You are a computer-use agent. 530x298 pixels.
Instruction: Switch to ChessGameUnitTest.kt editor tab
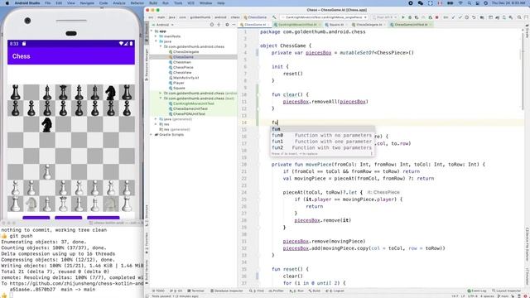coord(410,25)
